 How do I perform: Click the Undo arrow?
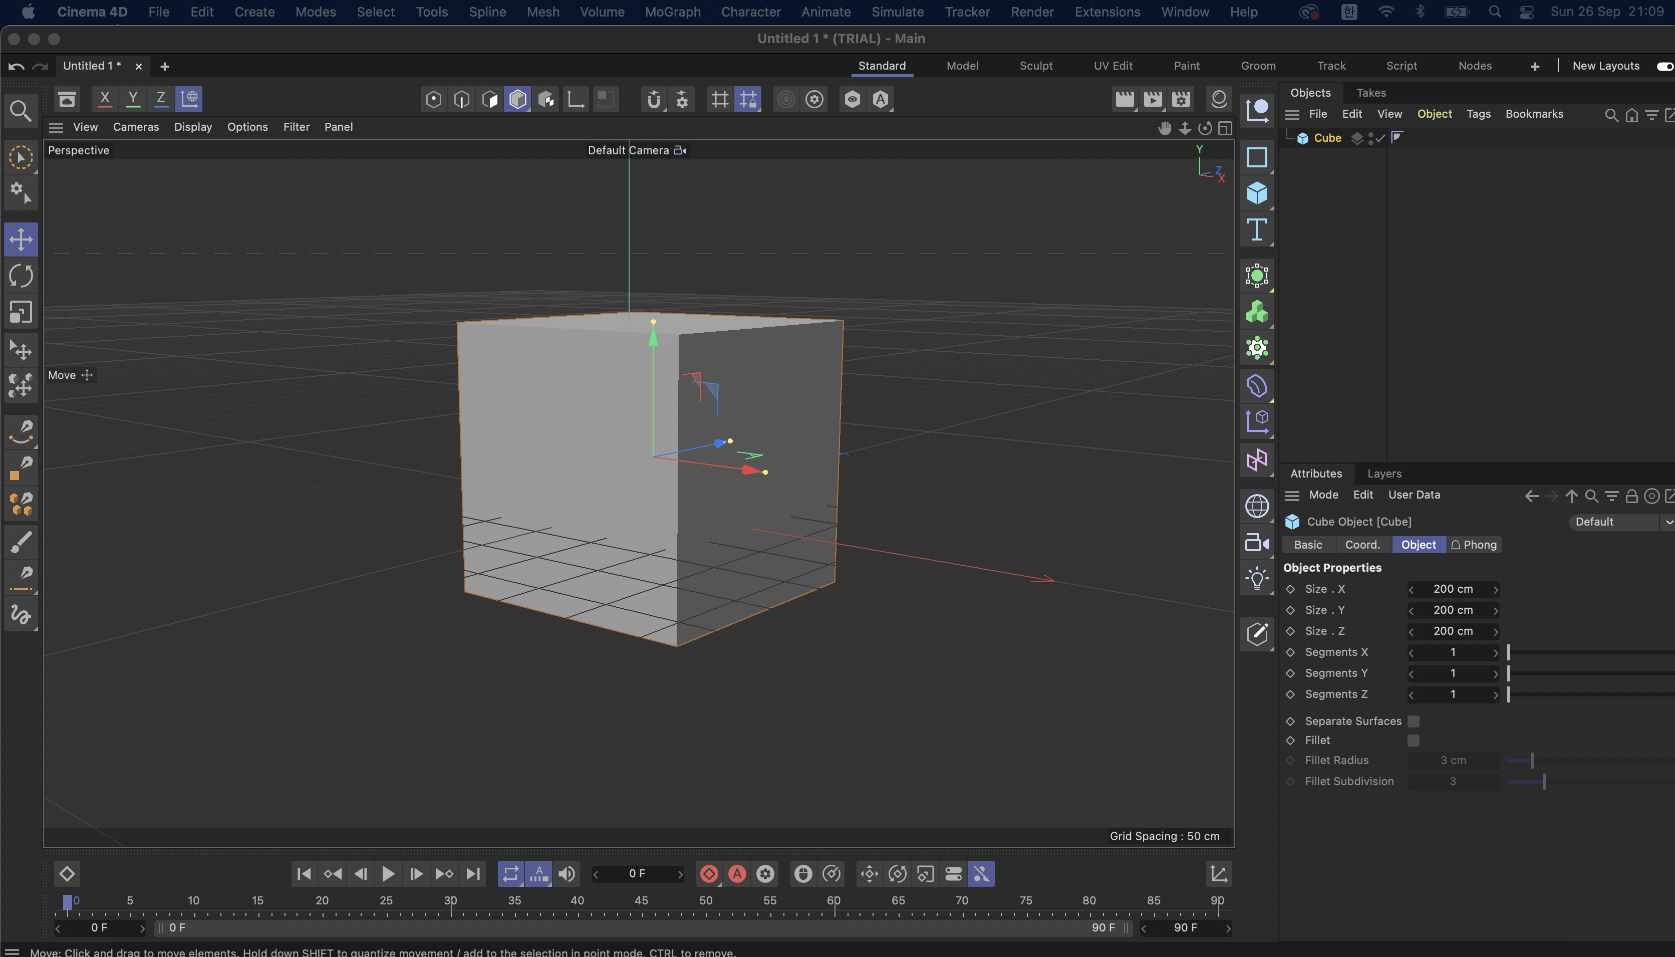[17, 66]
